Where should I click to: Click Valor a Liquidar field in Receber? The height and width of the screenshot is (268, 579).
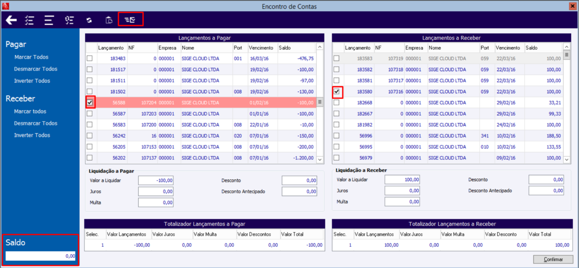(402, 180)
